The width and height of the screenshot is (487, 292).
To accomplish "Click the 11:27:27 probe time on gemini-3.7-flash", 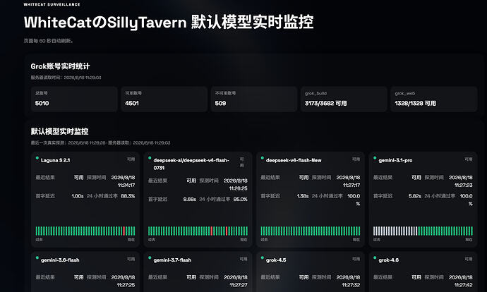I will [x=239, y=285].
